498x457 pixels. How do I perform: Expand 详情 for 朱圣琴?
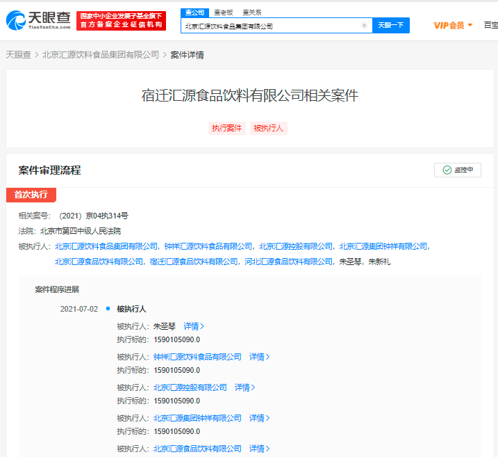194,326
